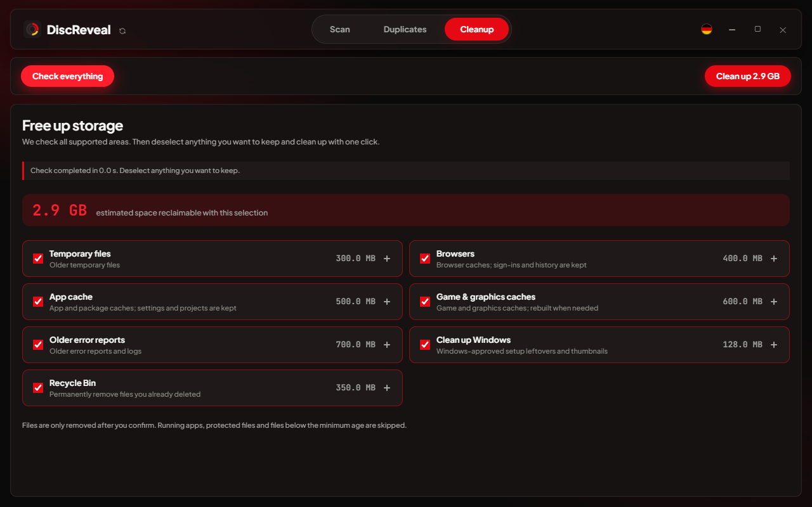This screenshot has width=812, height=507.
Task: Expand the Temporary files details
Action: 387,259
